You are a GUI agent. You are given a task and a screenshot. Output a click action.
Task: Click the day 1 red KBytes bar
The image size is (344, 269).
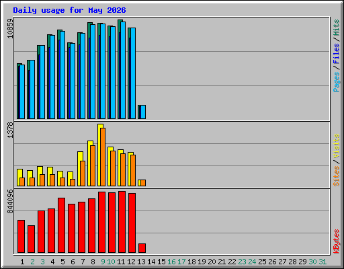point(21,236)
